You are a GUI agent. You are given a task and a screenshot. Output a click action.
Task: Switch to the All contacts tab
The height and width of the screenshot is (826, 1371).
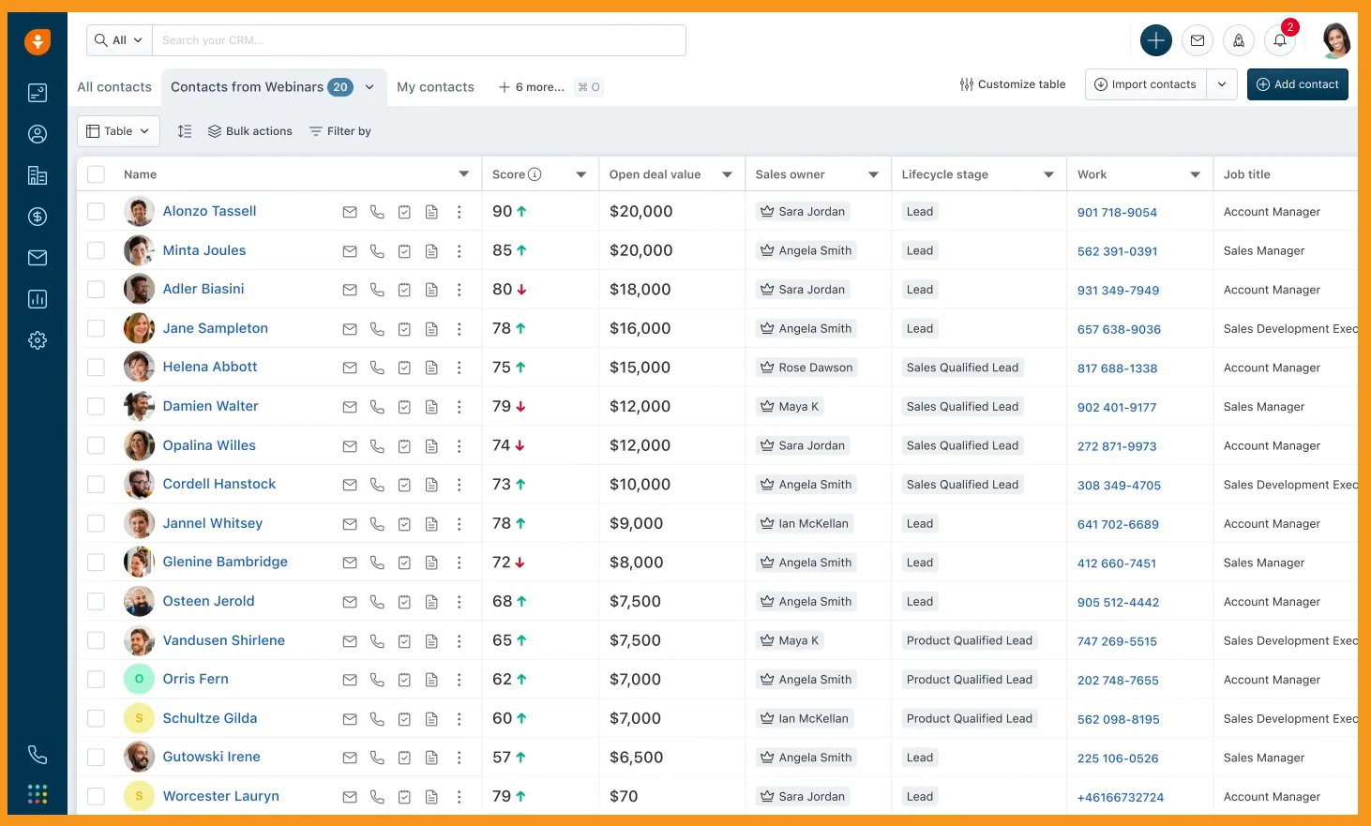114,87
